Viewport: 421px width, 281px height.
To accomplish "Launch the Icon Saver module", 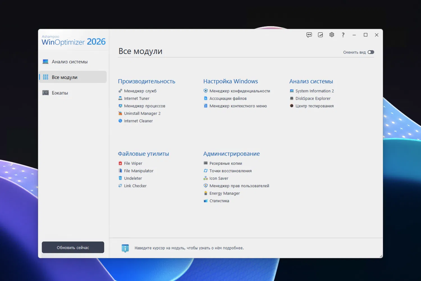I will (x=219, y=178).
